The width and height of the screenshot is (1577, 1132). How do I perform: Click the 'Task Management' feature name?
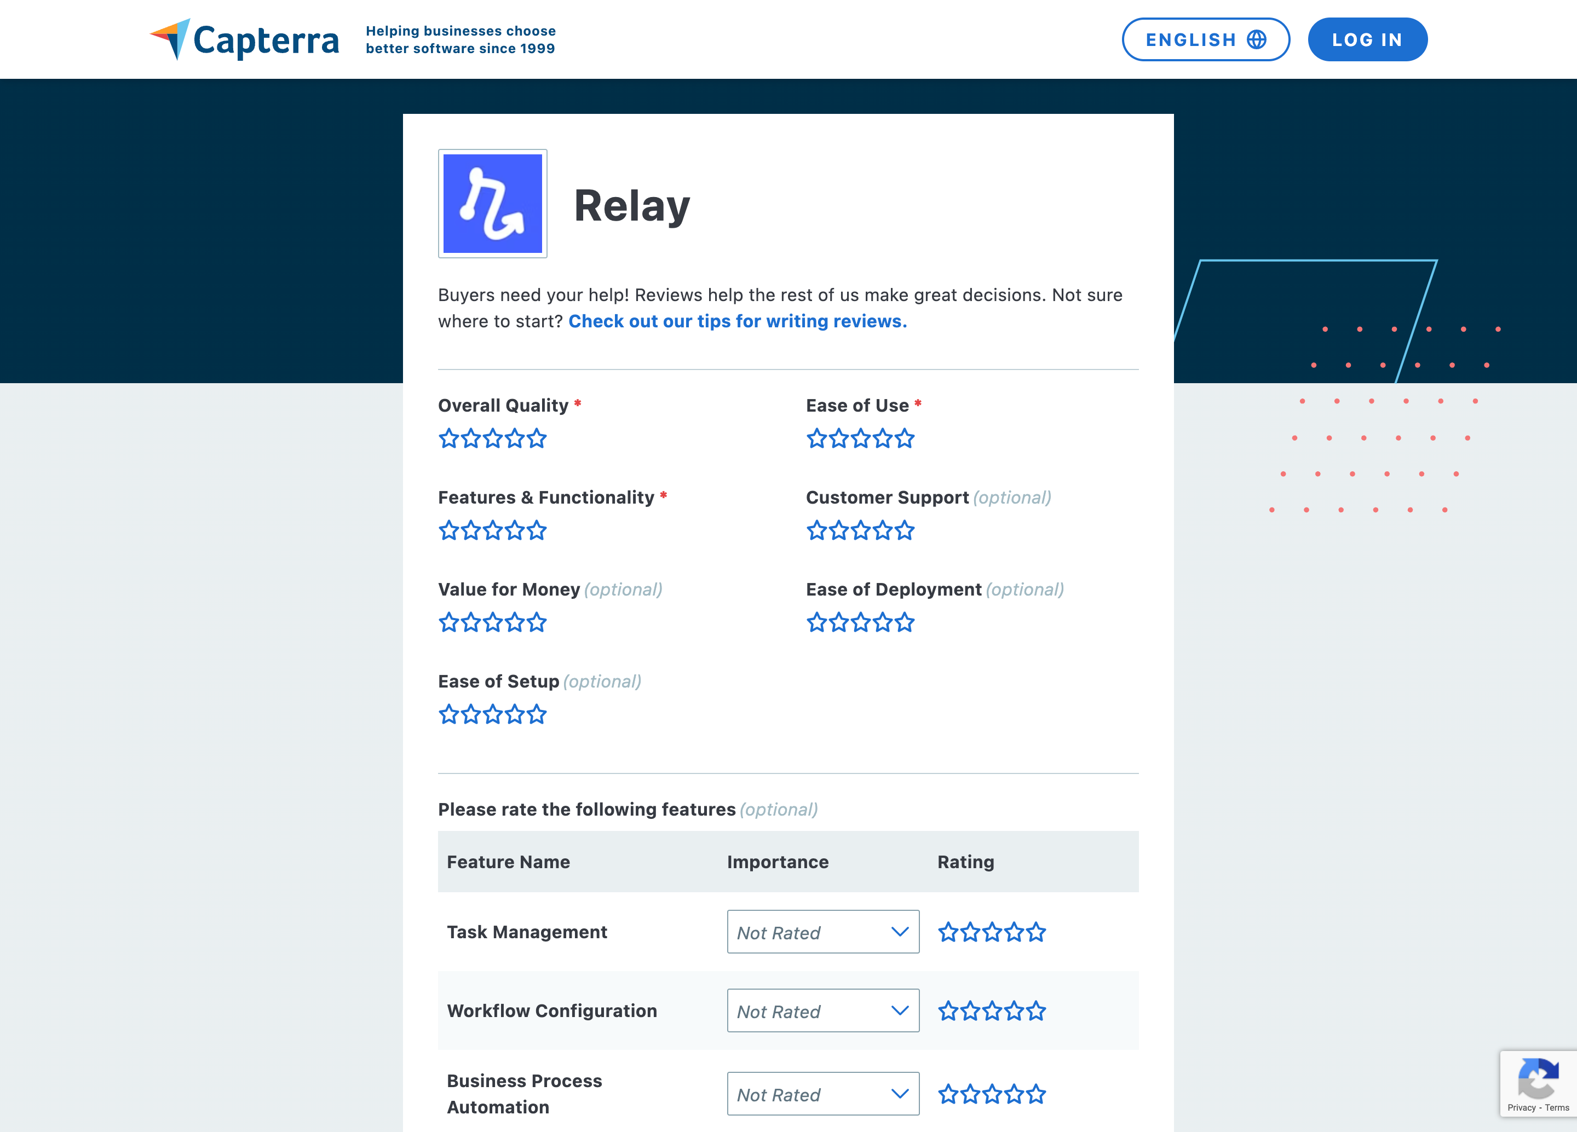point(527,932)
